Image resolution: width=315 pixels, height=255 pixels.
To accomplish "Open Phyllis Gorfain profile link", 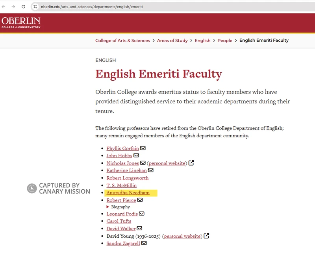I will point(122,148).
